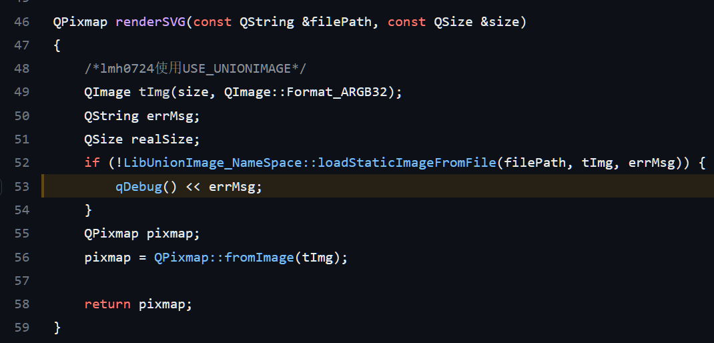Click the if keyword on line 52

(91, 163)
